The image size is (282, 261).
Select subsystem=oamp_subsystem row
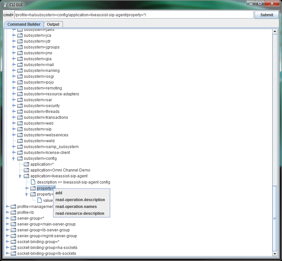pos(51,147)
